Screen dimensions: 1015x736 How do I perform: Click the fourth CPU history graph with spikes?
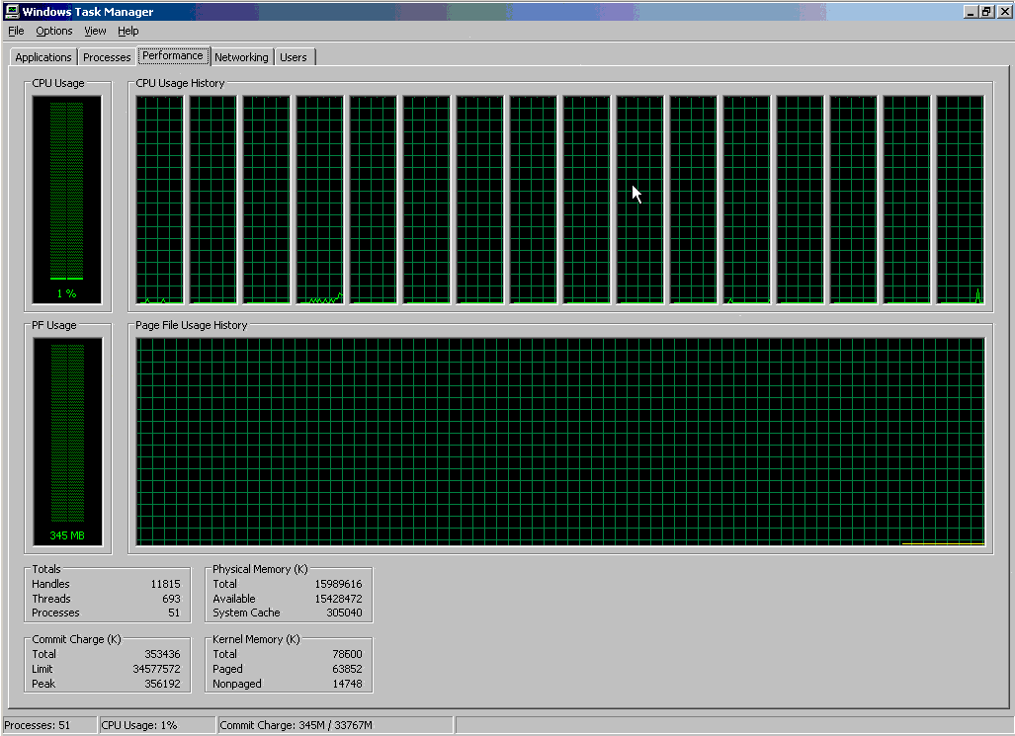click(x=320, y=200)
